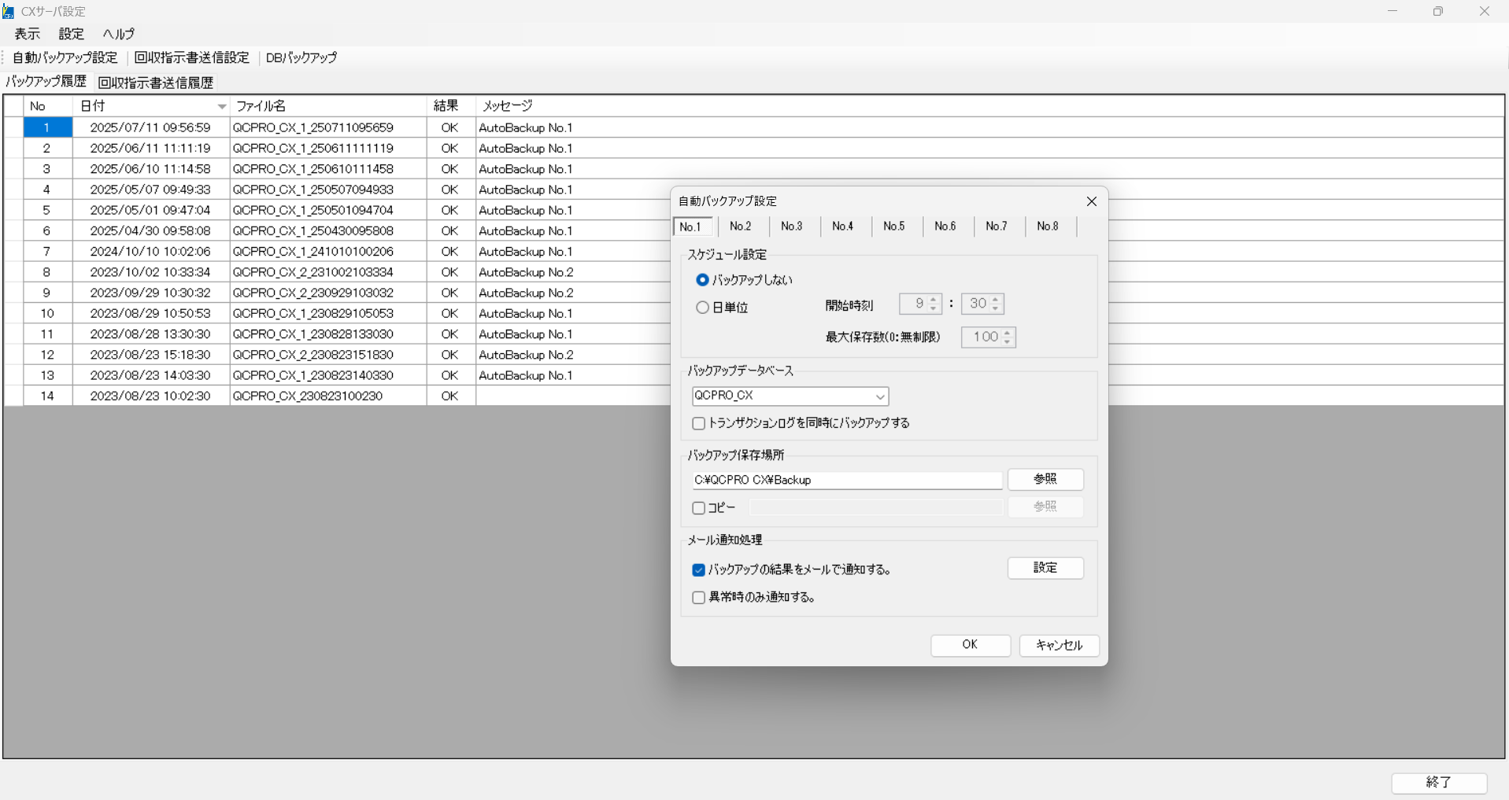Viewport: 1509px width, 800px height.
Task: Click the 自動バックアップ設定 toolbar item
Action: pyautogui.click(x=65, y=57)
